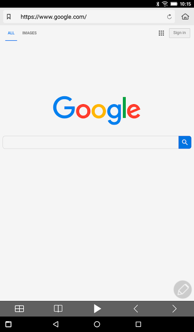Click the Google logo
The height and width of the screenshot is (332, 194).
coord(97,110)
